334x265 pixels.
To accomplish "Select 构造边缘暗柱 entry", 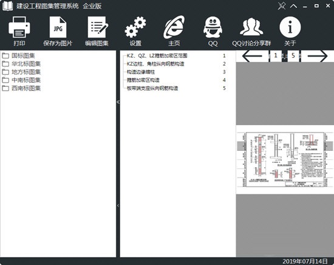I will 141,72.
